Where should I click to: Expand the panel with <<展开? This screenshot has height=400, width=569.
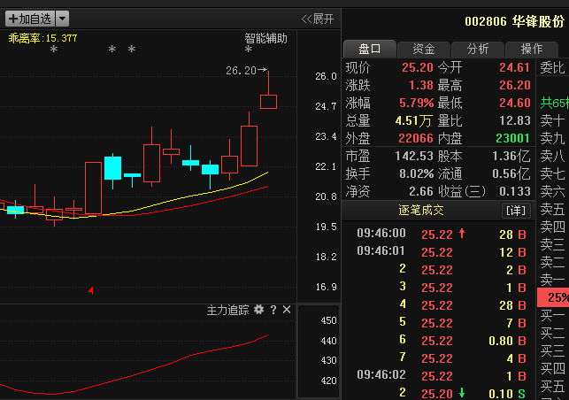pyautogui.click(x=318, y=19)
